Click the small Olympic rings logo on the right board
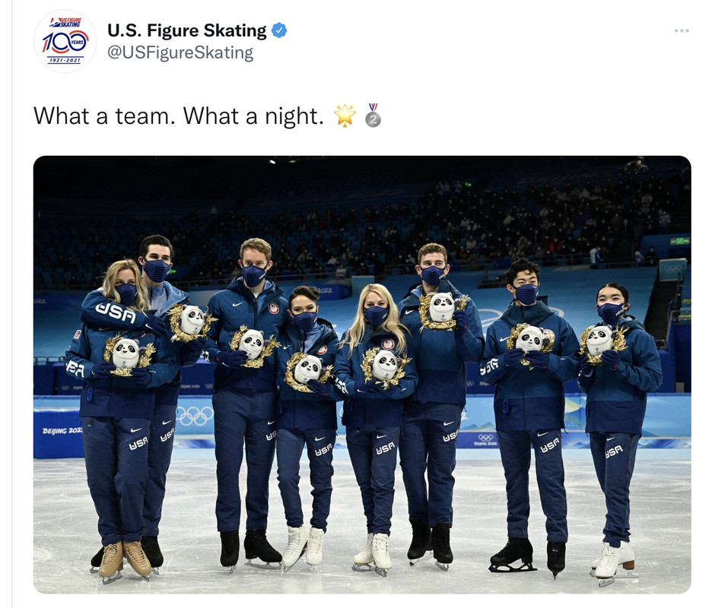The width and height of the screenshot is (712, 608). click(x=485, y=438)
